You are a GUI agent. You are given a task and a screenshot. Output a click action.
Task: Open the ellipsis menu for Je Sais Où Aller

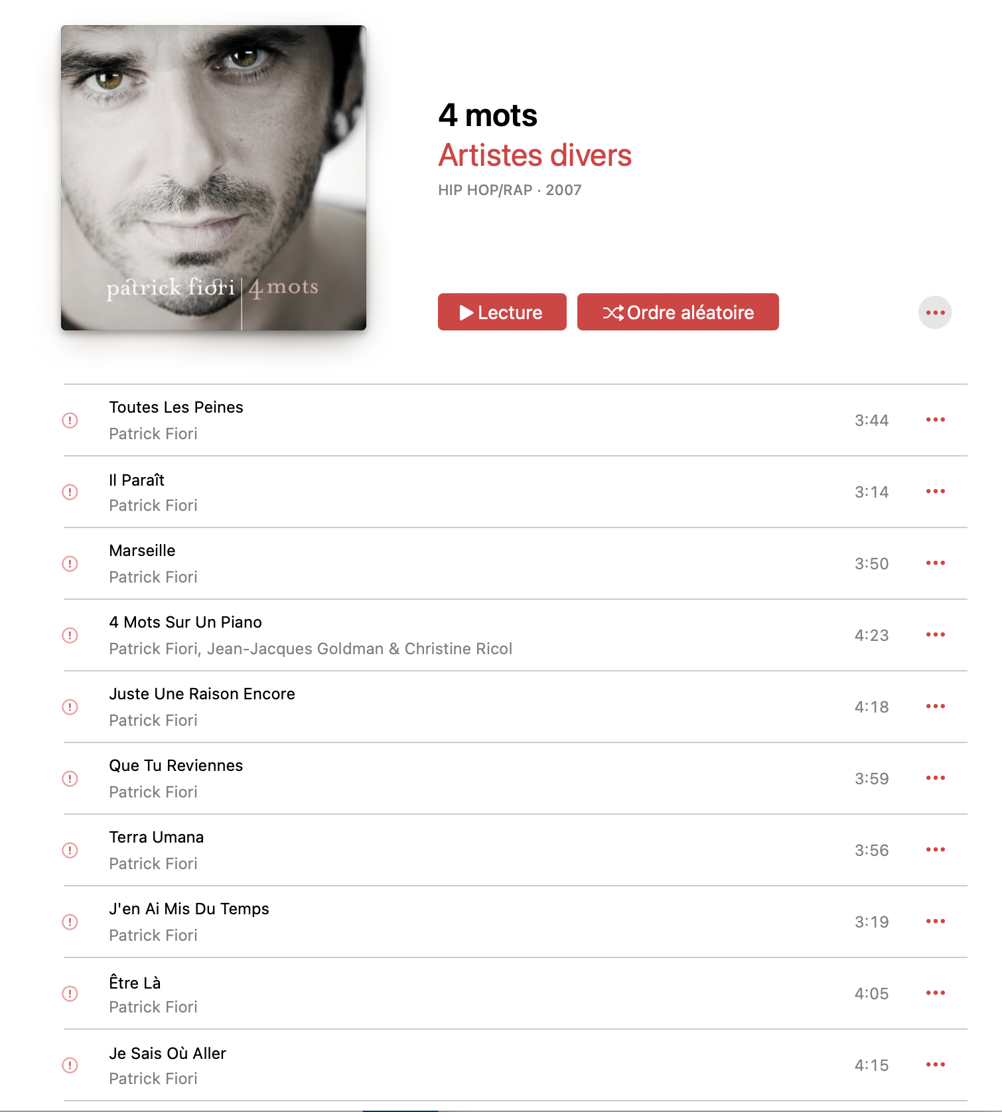point(935,1064)
